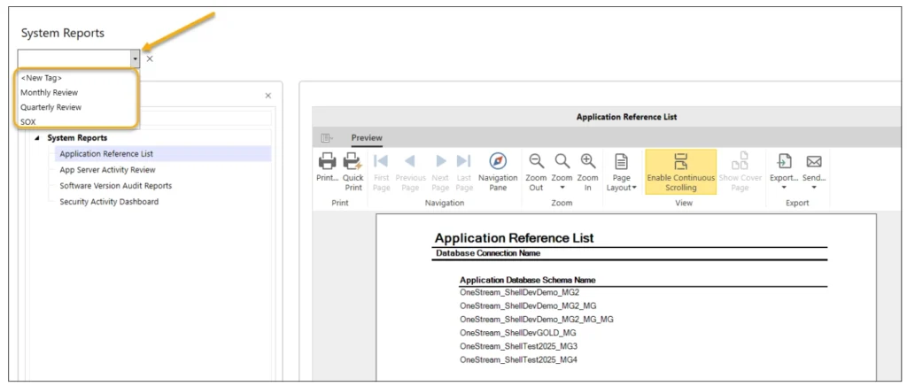Jump to the Last Page arrow
Viewport: 907px width, 386px height.
click(x=463, y=162)
